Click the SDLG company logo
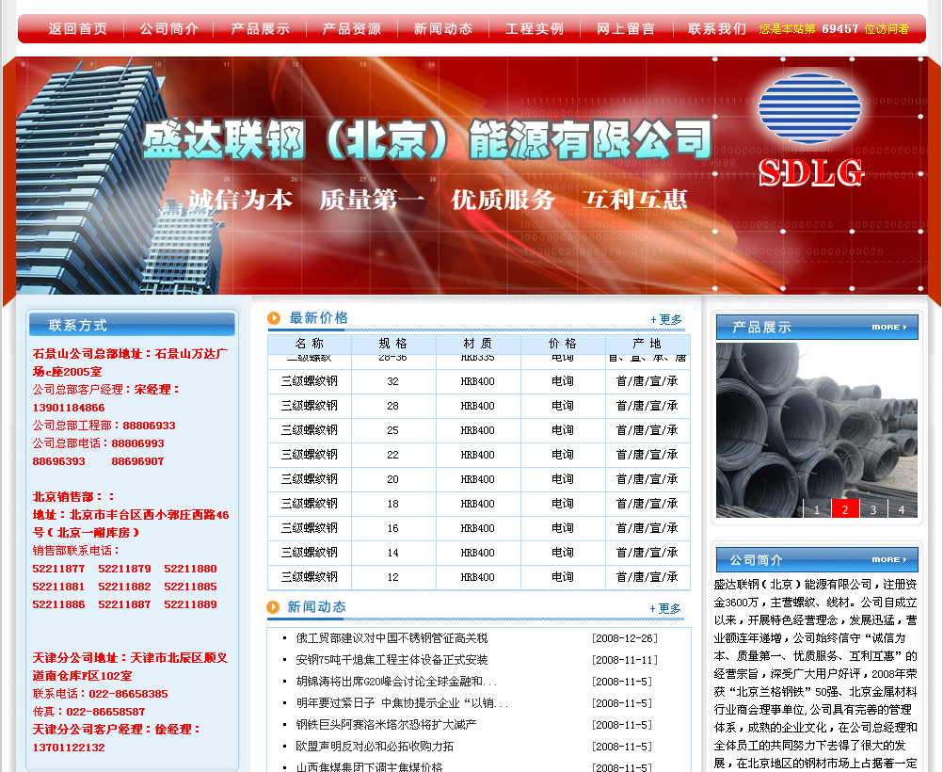Image resolution: width=943 pixels, height=772 pixels. tap(809, 131)
